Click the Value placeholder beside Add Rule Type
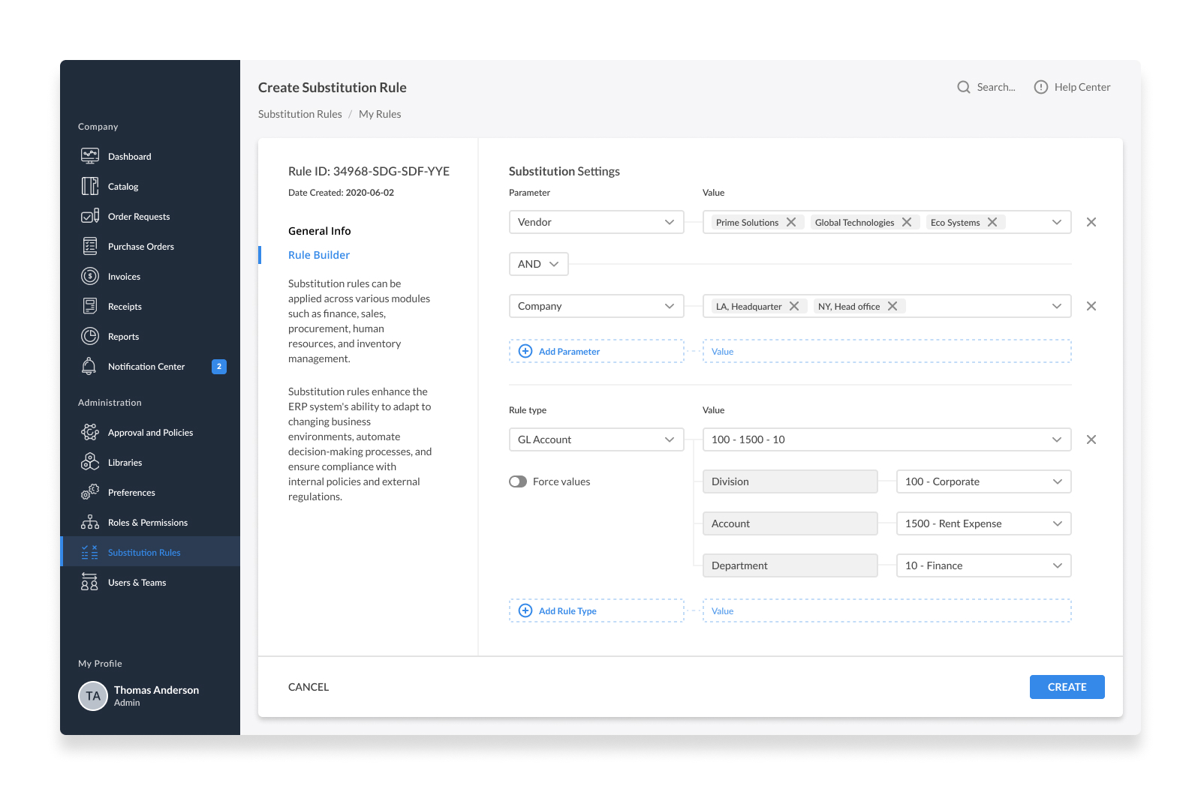Screen dimensions: 1201x810 (887, 610)
